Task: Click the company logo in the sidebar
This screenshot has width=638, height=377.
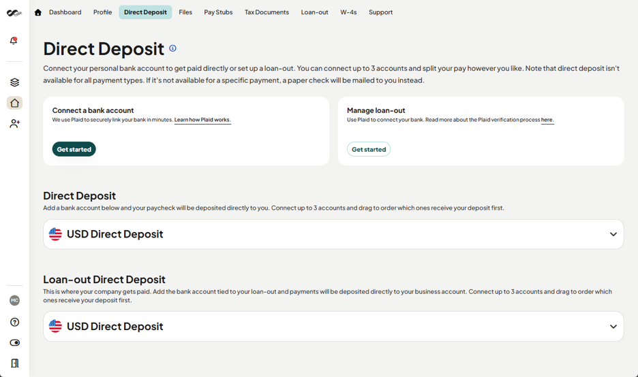Action: [14, 13]
